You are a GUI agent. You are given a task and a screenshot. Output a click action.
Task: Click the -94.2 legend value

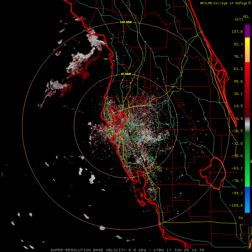237,193
